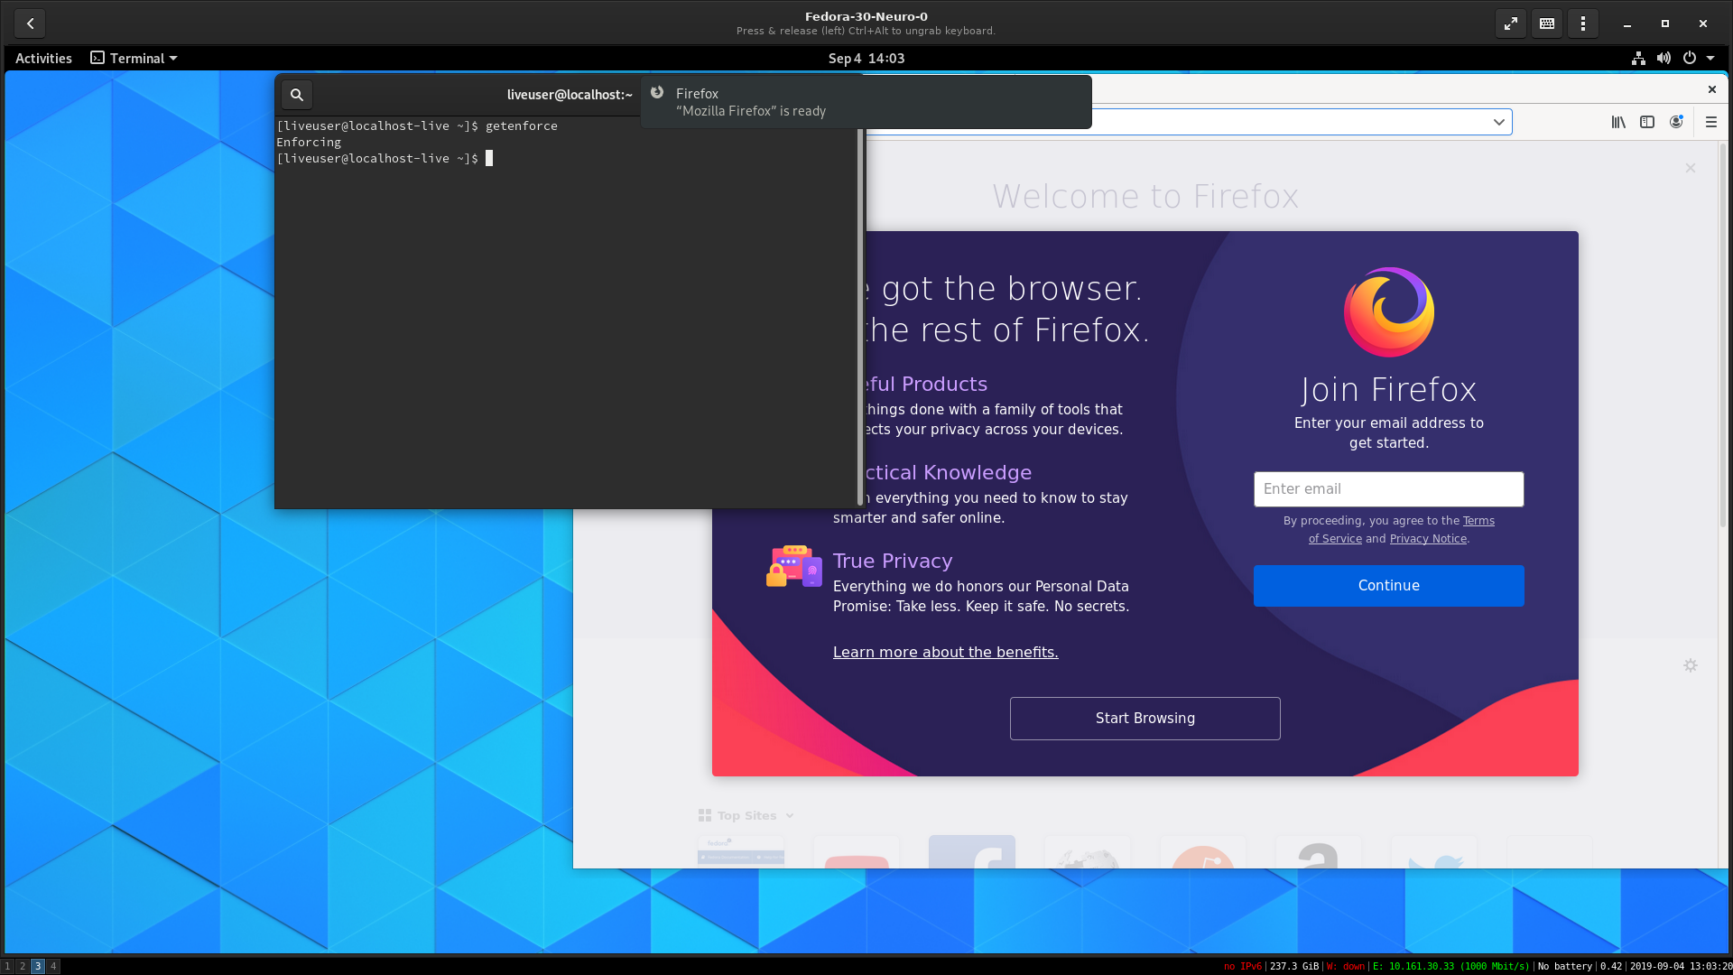Switch to workspace 1 in the bottom bar
1733x975 pixels.
[7, 966]
